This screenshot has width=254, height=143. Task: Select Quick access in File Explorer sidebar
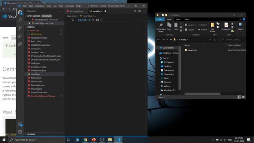(168, 48)
